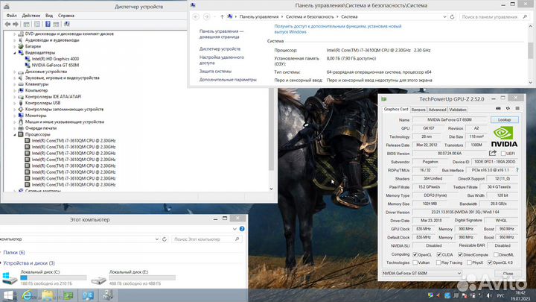Image resolution: width=536 pixels, height=302 pixels.
Task: Switch to the Advanced tab in GPU-Z
Action: click(x=437, y=110)
